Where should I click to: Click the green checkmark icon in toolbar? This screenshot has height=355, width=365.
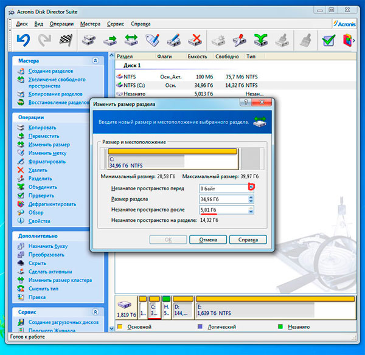tap(328, 41)
